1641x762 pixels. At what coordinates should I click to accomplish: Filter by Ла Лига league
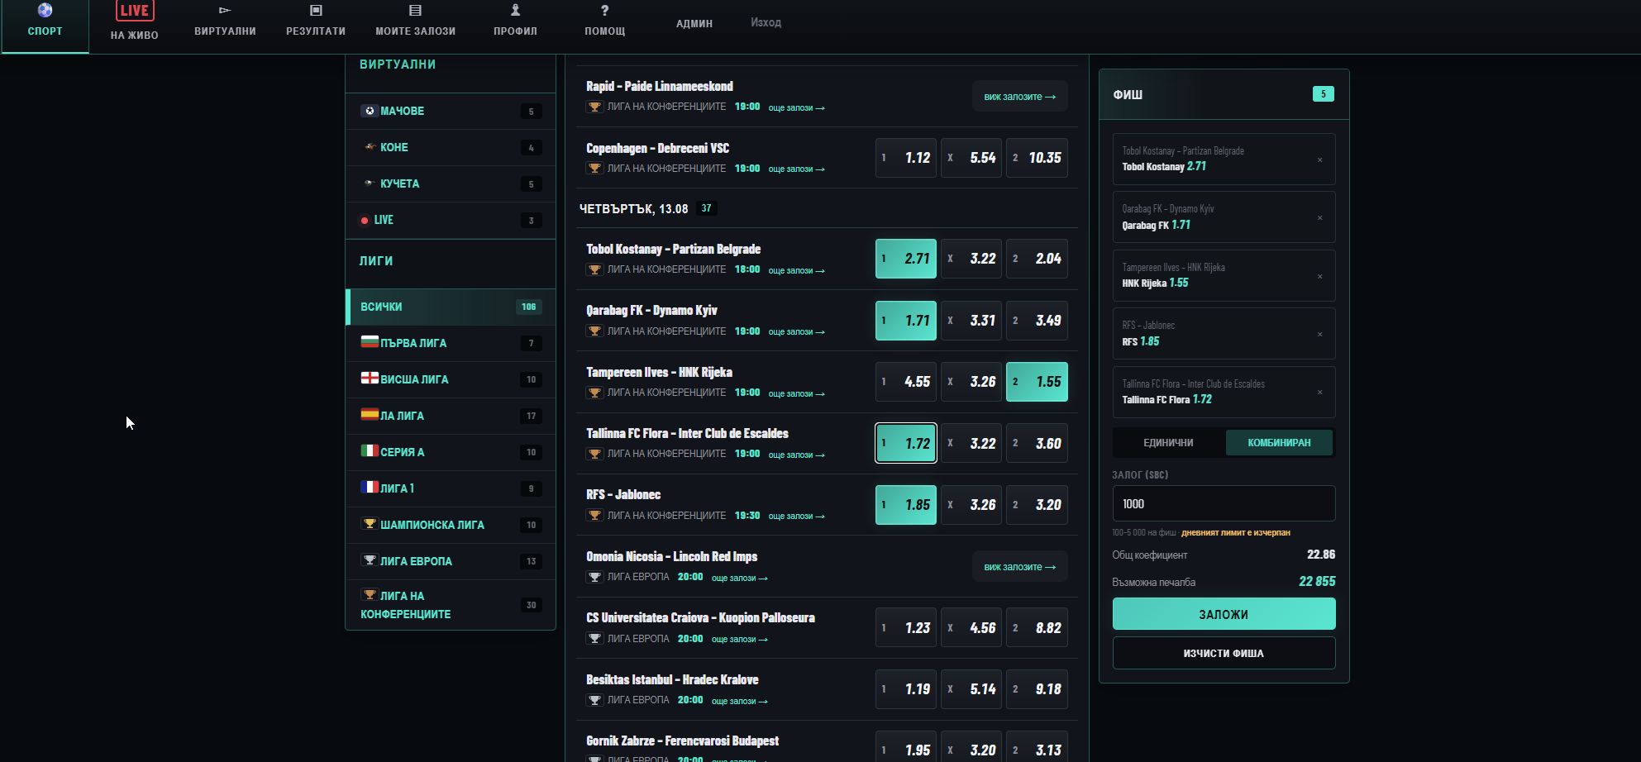pos(451,416)
